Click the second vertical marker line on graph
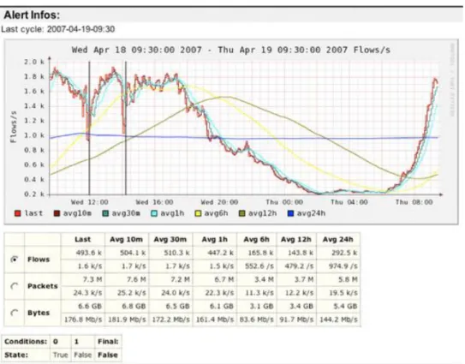The width and height of the screenshot is (465, 364). [x=126, y=128]
